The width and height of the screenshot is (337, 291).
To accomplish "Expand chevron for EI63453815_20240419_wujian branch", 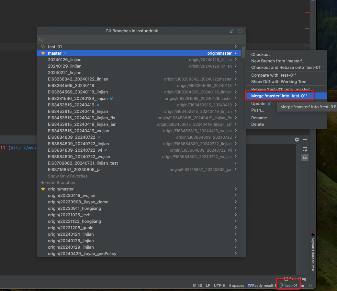I will [236, 131].
